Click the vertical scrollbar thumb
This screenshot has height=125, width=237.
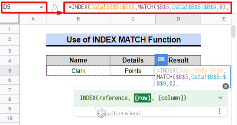pos(234,31)
